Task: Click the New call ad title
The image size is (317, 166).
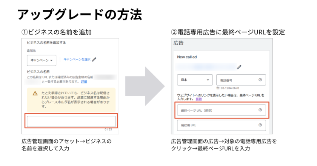Action: pyautogui.click(x=188, y=57)
